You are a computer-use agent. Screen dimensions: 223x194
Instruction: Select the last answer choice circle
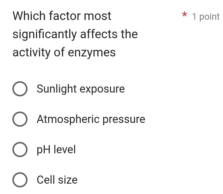(x=20, y=180)
